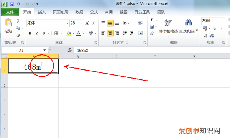The width and height of the screenshot is (230, 138).
Task: Apply the percent style
Action: (x=215, y=29)
